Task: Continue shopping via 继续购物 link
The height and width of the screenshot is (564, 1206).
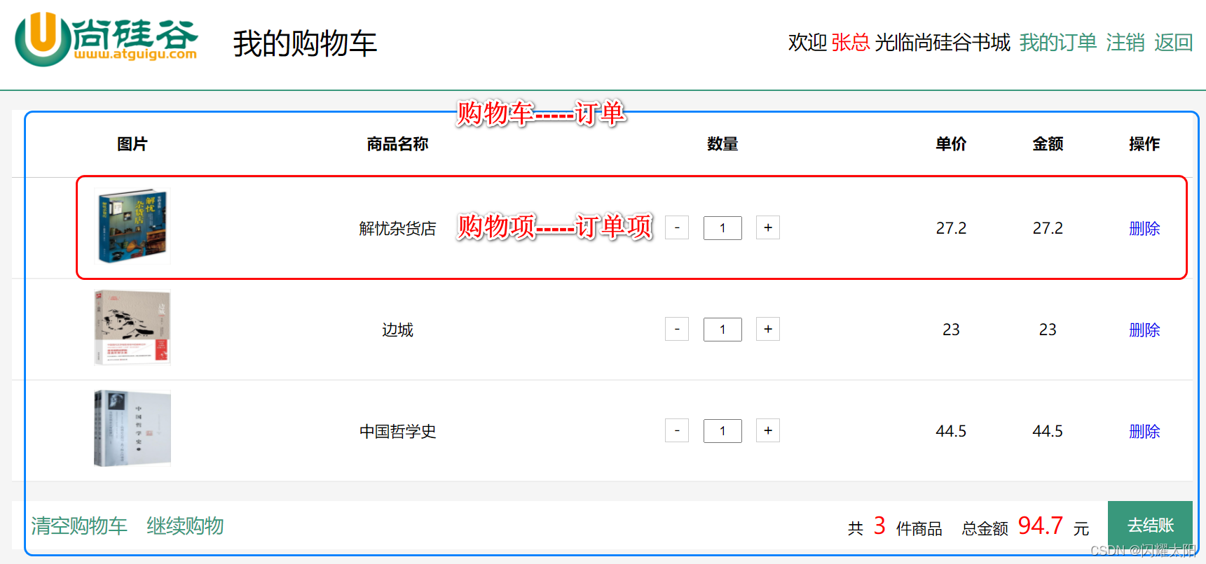Action: tap(184, 526)
